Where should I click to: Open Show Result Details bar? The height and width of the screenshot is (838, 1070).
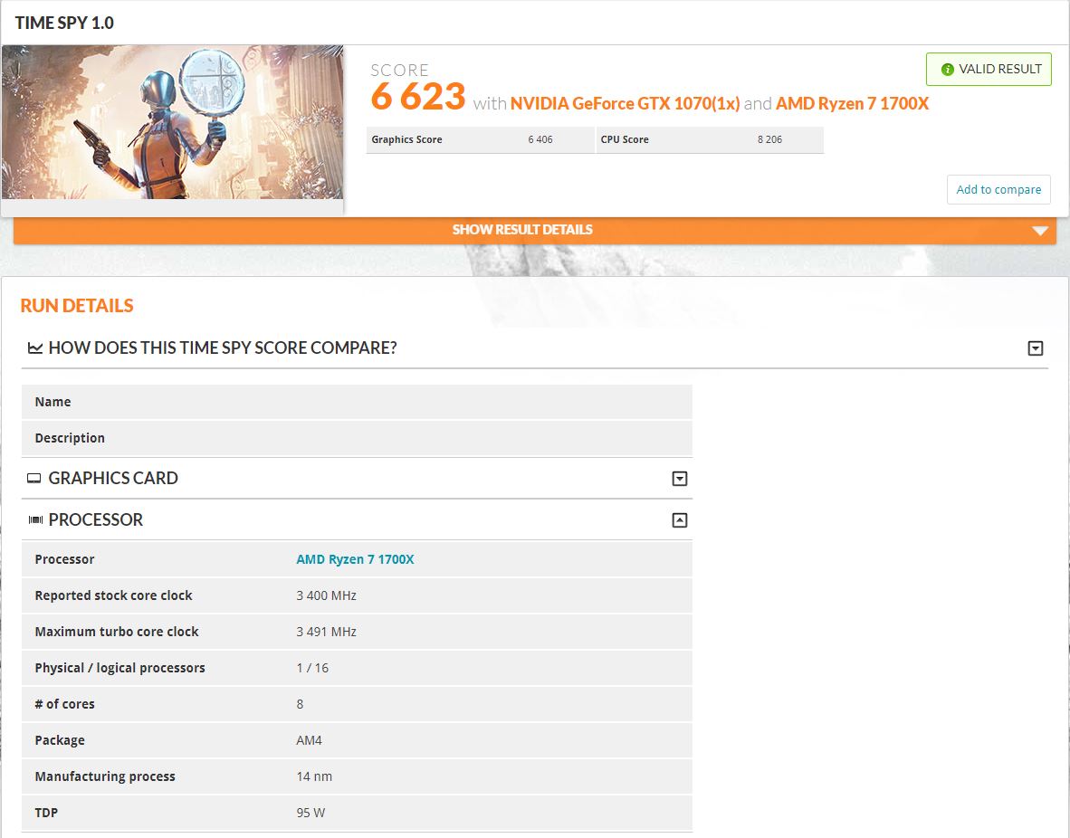(x=535, y=231)
